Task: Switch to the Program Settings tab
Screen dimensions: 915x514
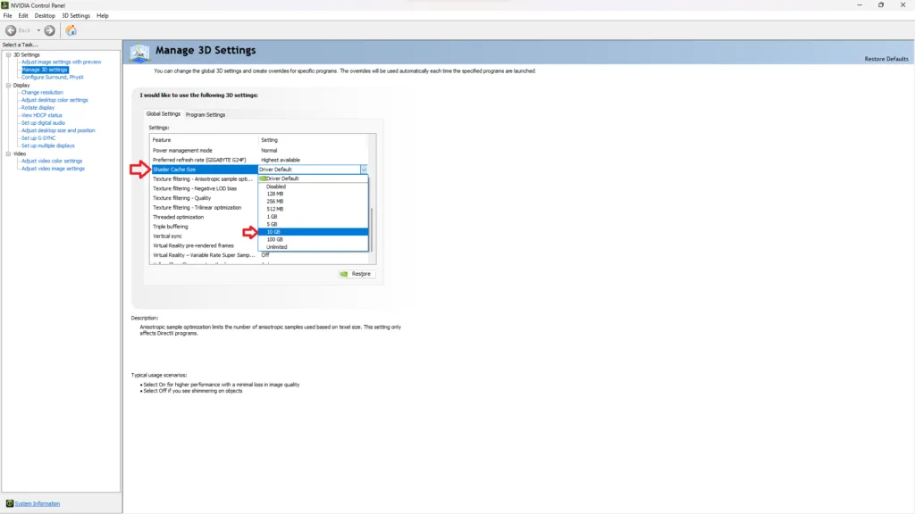Action: click(x=206, y=114)
